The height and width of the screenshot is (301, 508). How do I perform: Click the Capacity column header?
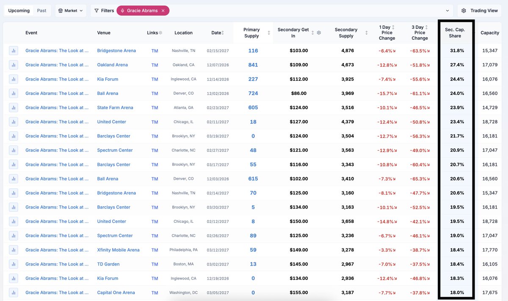coord(490,33)
